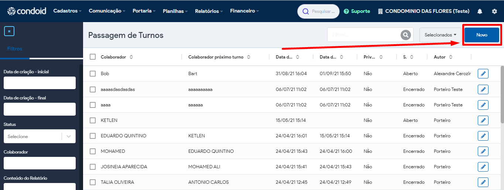Sort by Colaborador próximo turno column
Image resolution: width=504 pixels, height=190 pixels.
[248, 57]
